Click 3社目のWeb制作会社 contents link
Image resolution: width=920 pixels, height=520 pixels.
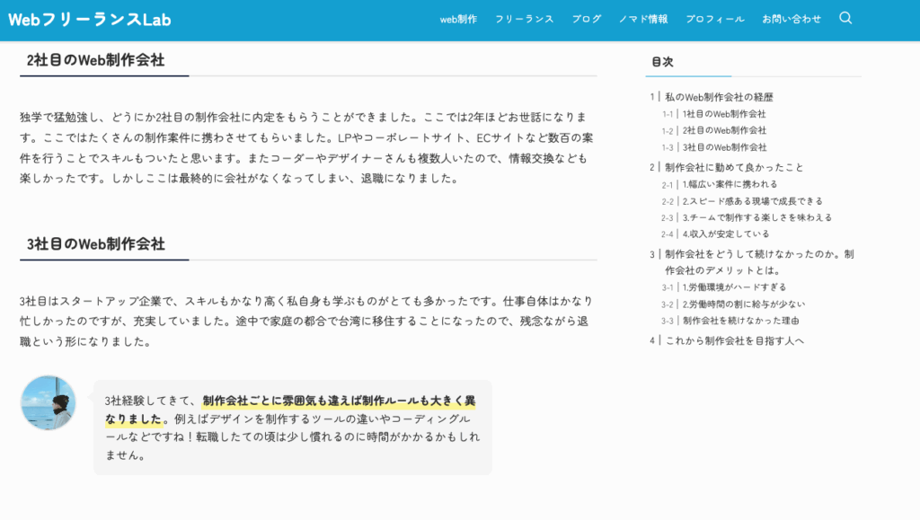[723, 147]
